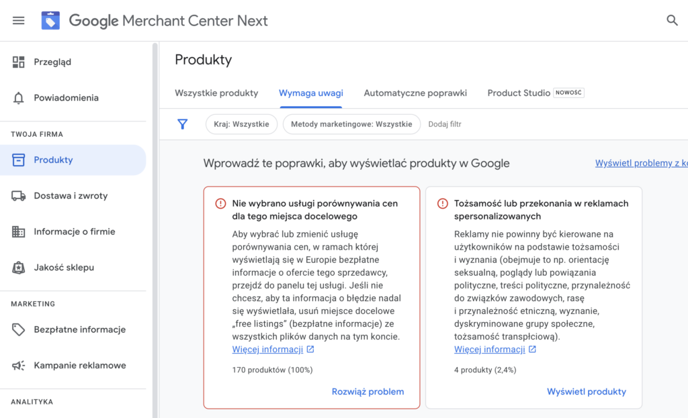
Task: Click the blue filter funnel icon
Action: tap(182, 124)
